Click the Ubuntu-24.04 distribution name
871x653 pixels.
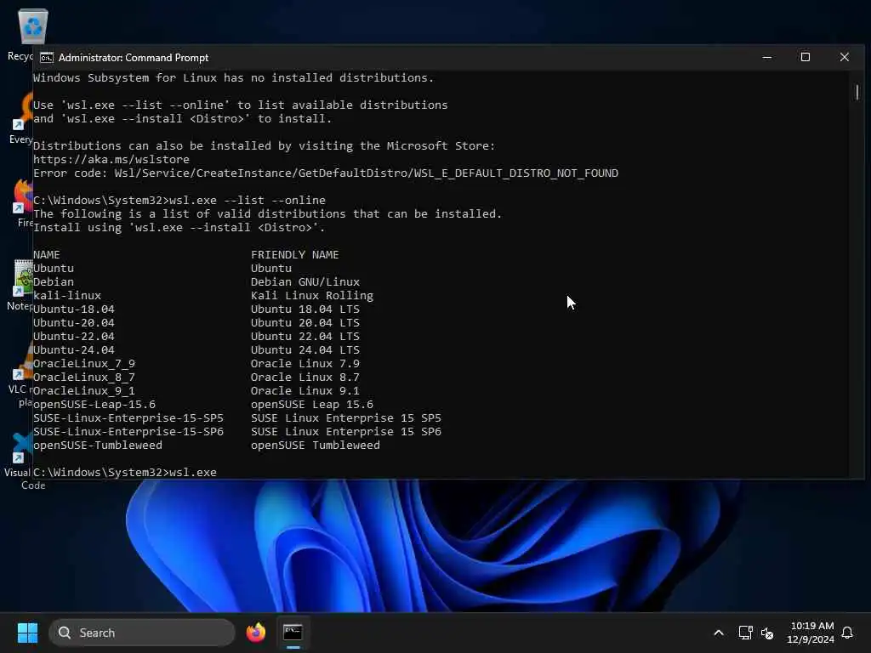tap(74, 349)
